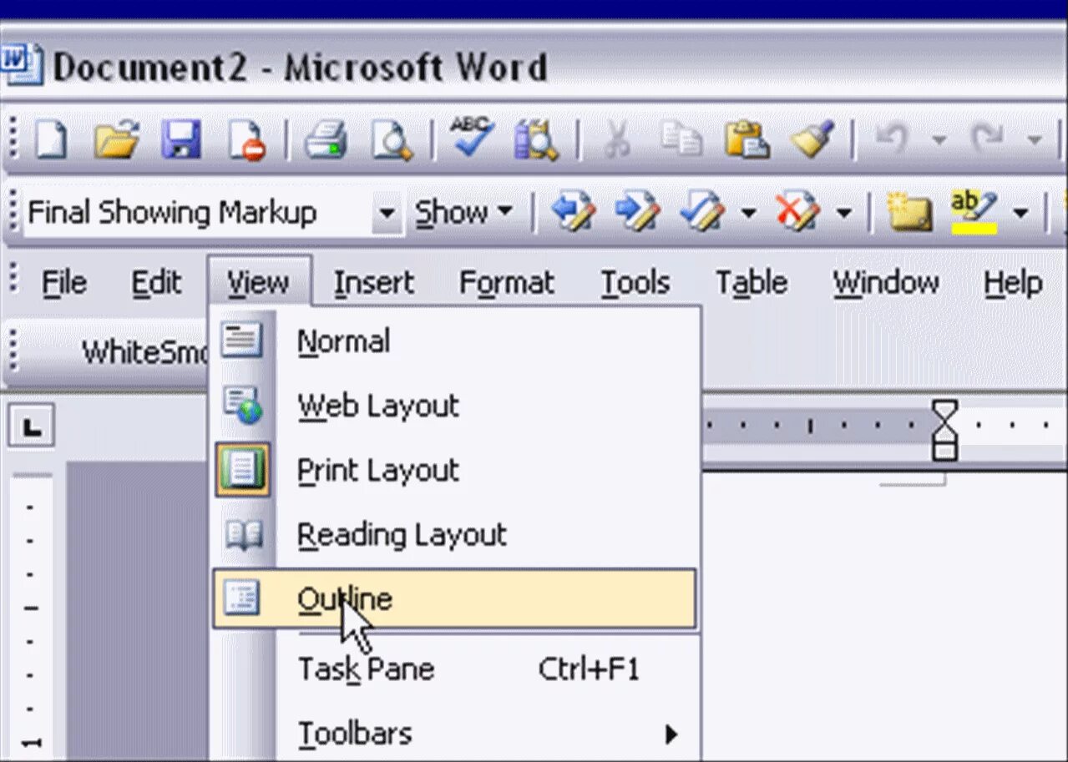Choose Normal in the View menu

(x=454, y=341)
